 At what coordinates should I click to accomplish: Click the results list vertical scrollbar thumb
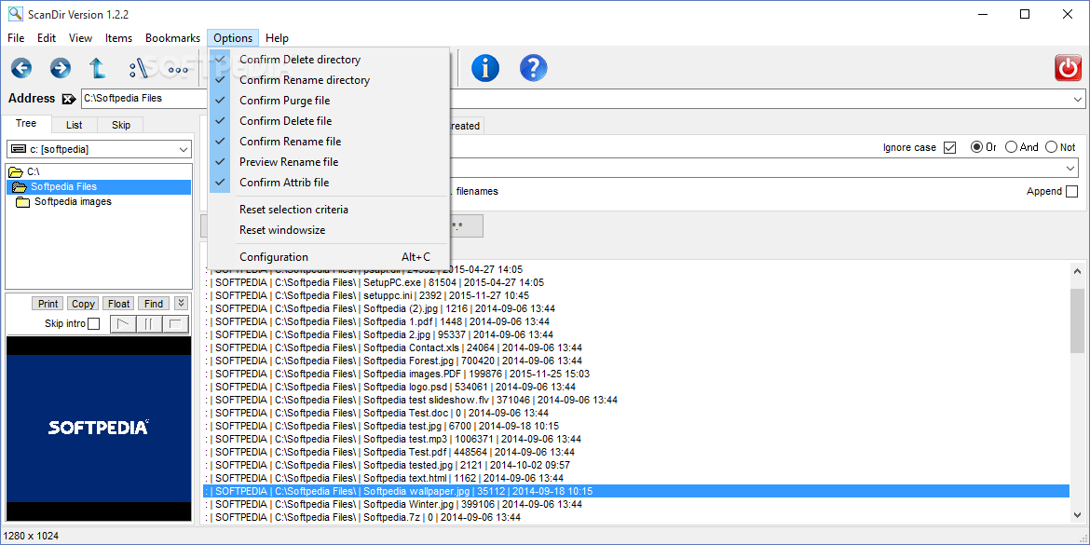click(x=1077, y=320)
